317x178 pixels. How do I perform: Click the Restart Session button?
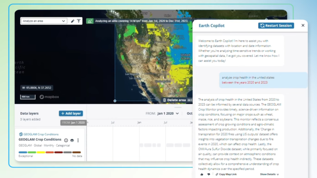click(x=276, y=25)
